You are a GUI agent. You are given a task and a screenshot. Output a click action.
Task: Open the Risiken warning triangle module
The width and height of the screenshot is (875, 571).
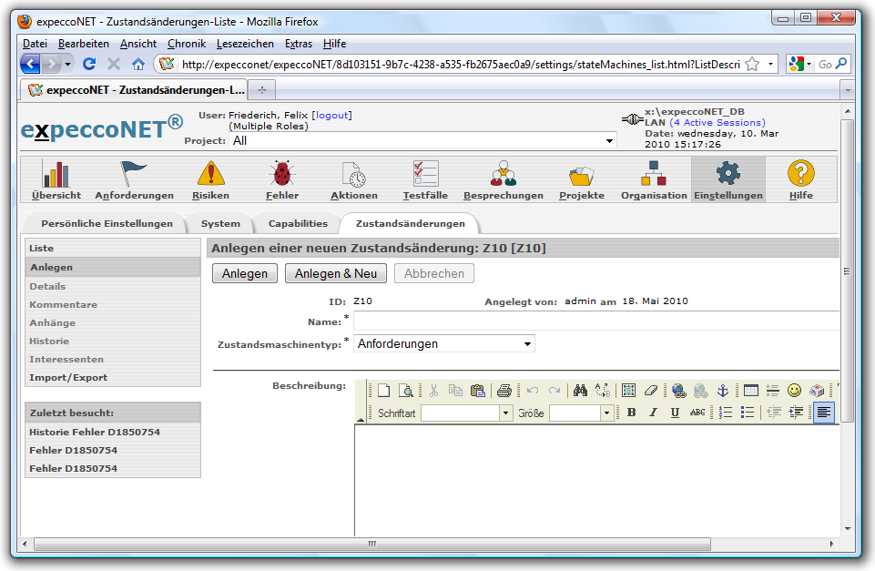pos(210,179)
